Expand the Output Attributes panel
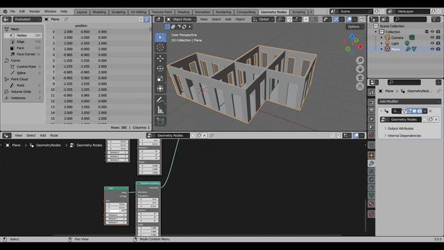444x250 pixels. click(x=400, y=128)
